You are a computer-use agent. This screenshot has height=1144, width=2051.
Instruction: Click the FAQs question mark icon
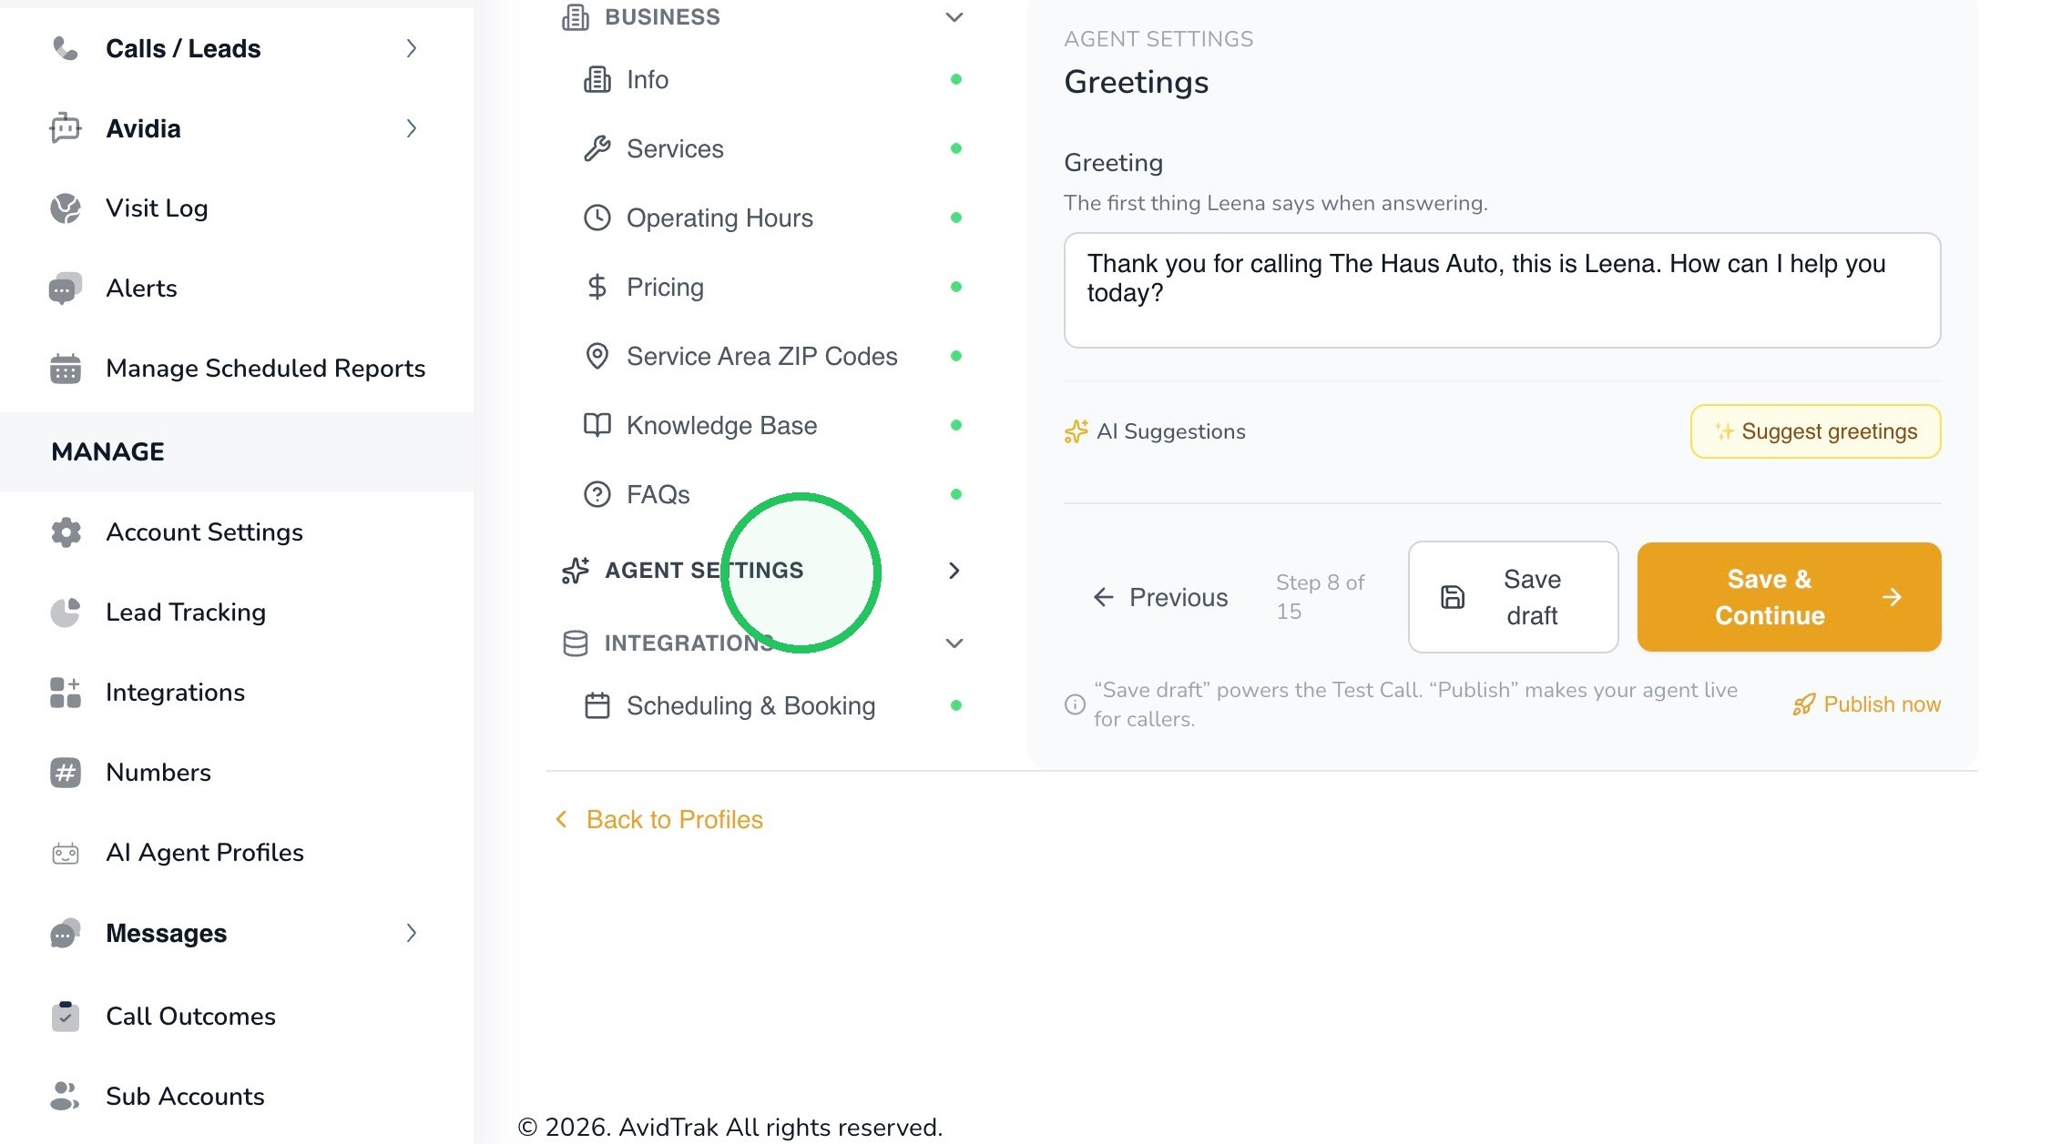pos(597,494)
